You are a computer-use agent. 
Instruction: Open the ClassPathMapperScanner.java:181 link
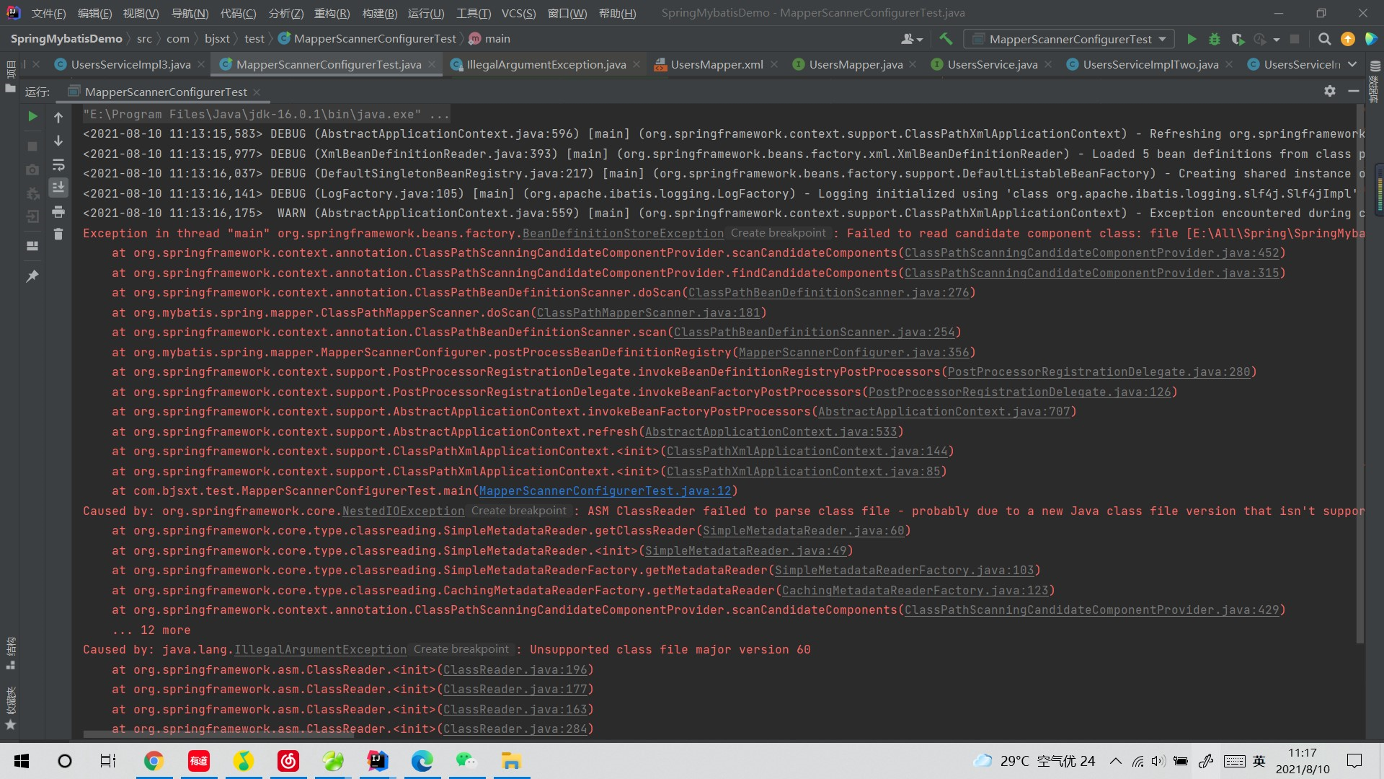648,312
